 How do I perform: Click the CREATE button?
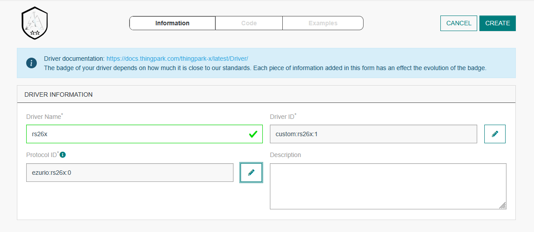tap(498, 23)
